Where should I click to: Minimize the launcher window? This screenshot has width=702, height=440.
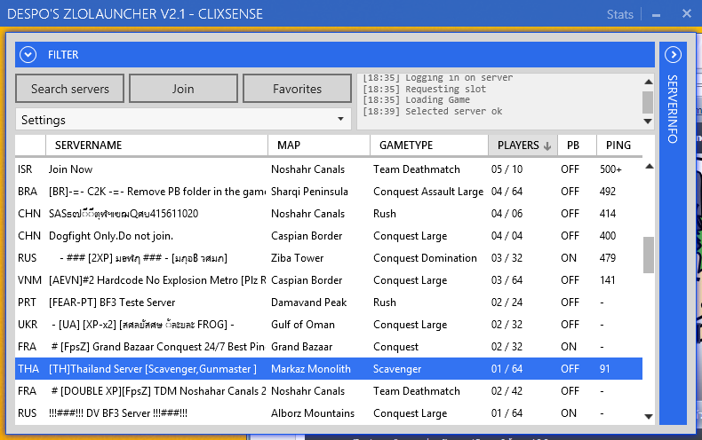[x=657, y=15]
